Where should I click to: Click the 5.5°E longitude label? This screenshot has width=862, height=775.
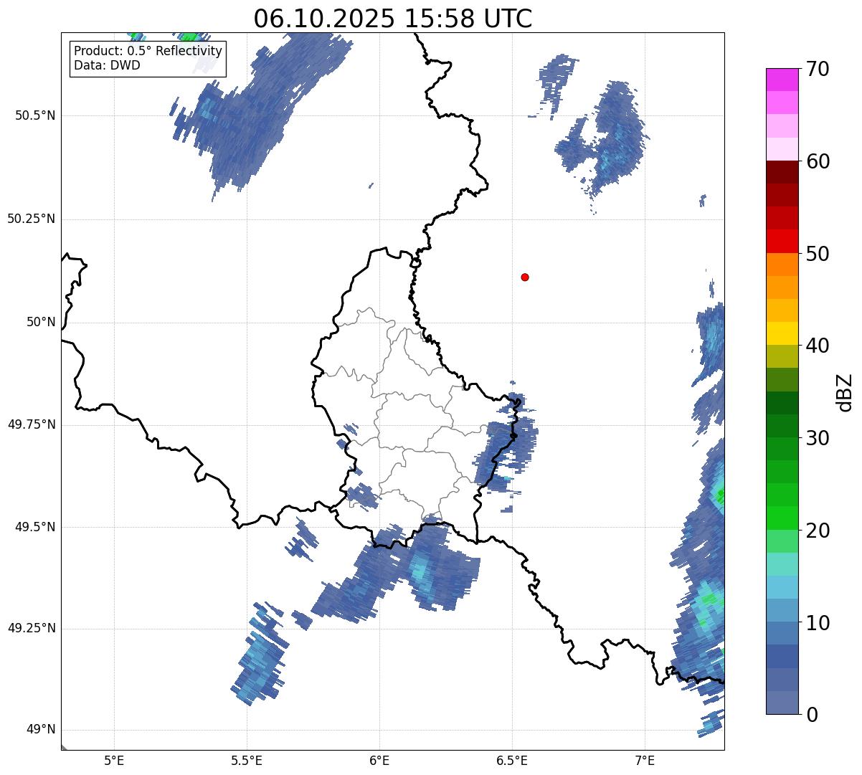247,760
